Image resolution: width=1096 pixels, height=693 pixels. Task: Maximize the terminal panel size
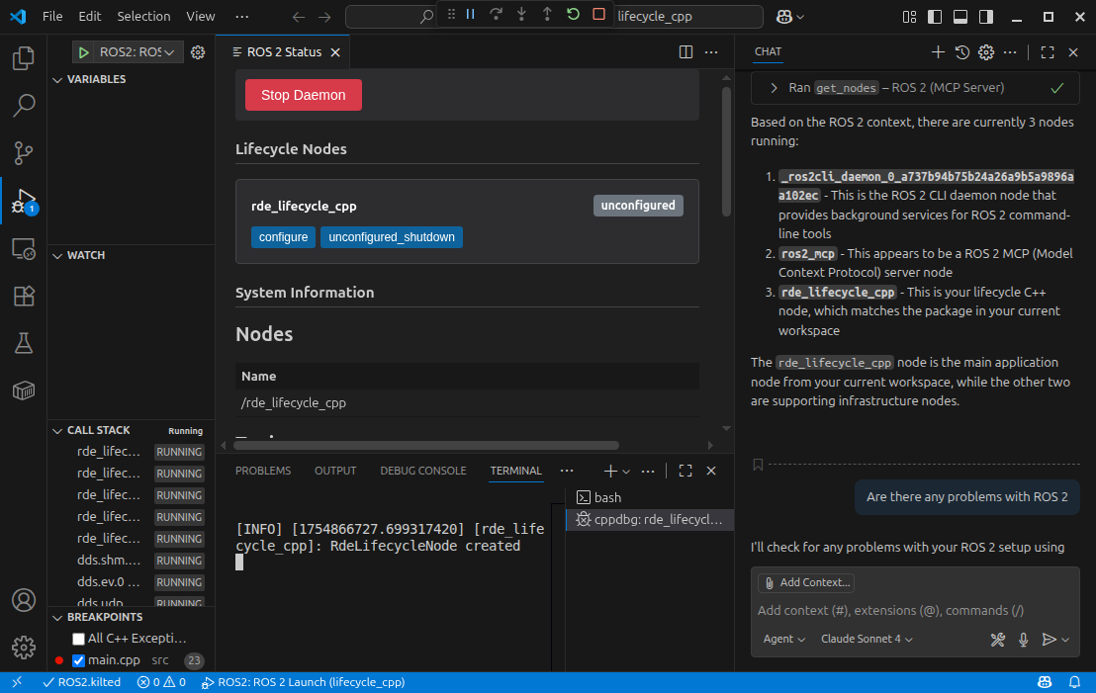tap(685, 471)
